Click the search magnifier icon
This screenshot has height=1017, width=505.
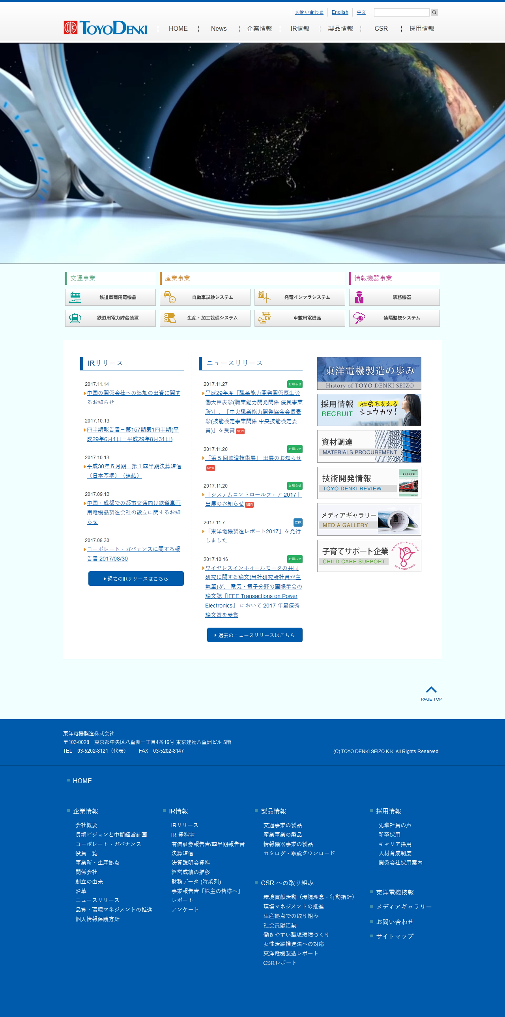434,12
